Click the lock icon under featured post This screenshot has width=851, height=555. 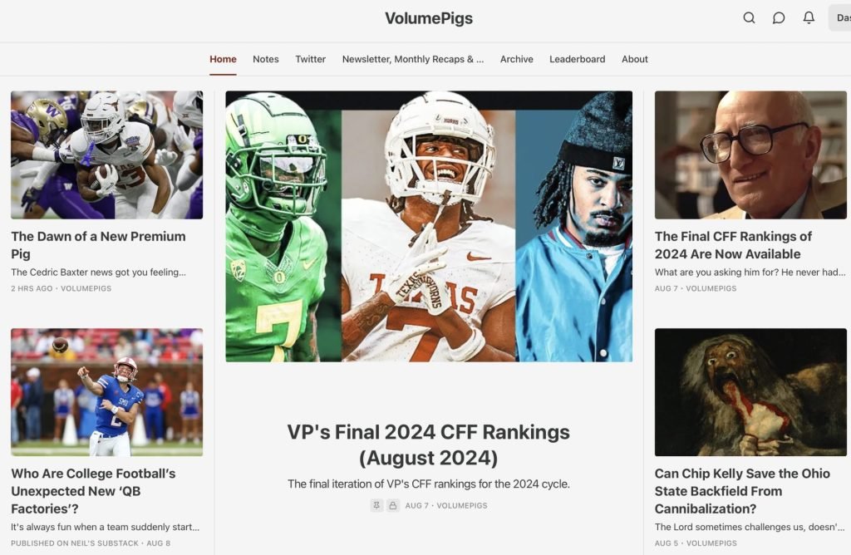click(x=393, y=505)
